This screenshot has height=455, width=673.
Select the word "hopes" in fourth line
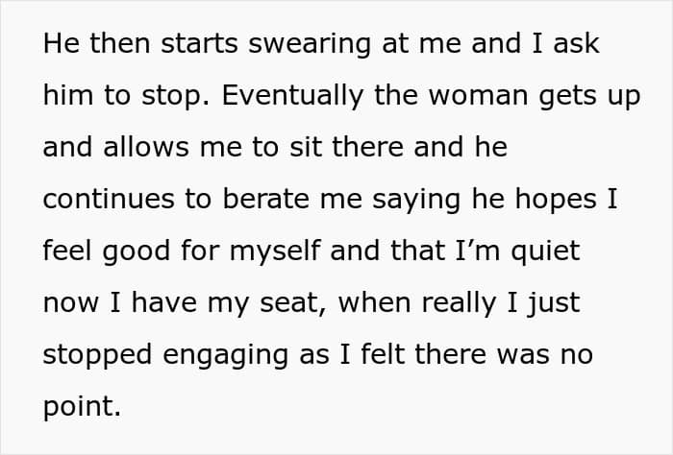pos(556,200)
